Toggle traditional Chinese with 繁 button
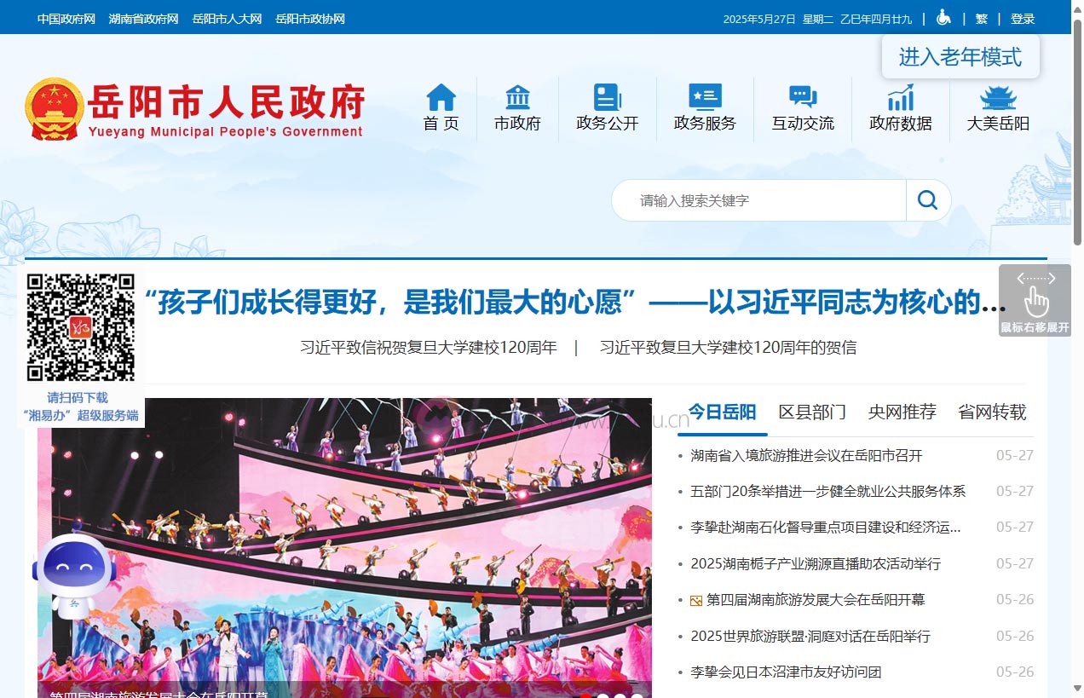1084x698 pixels. coord(982,18)
